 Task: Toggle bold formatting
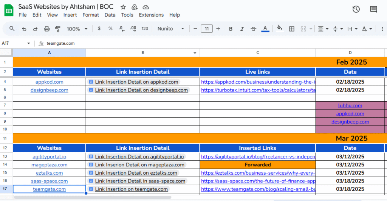[231, 29]
